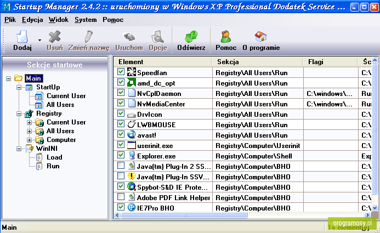Uncheck the Spybot-S&D IE Protection checkbox
Image resolution: width=380 pixels, height=233 pixels.
coord(121,186)
